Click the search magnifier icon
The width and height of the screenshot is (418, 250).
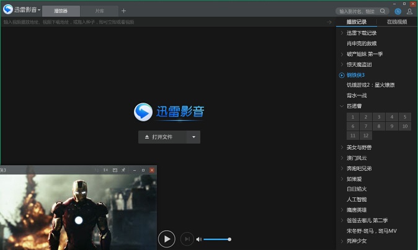click(x=383, y=11)
